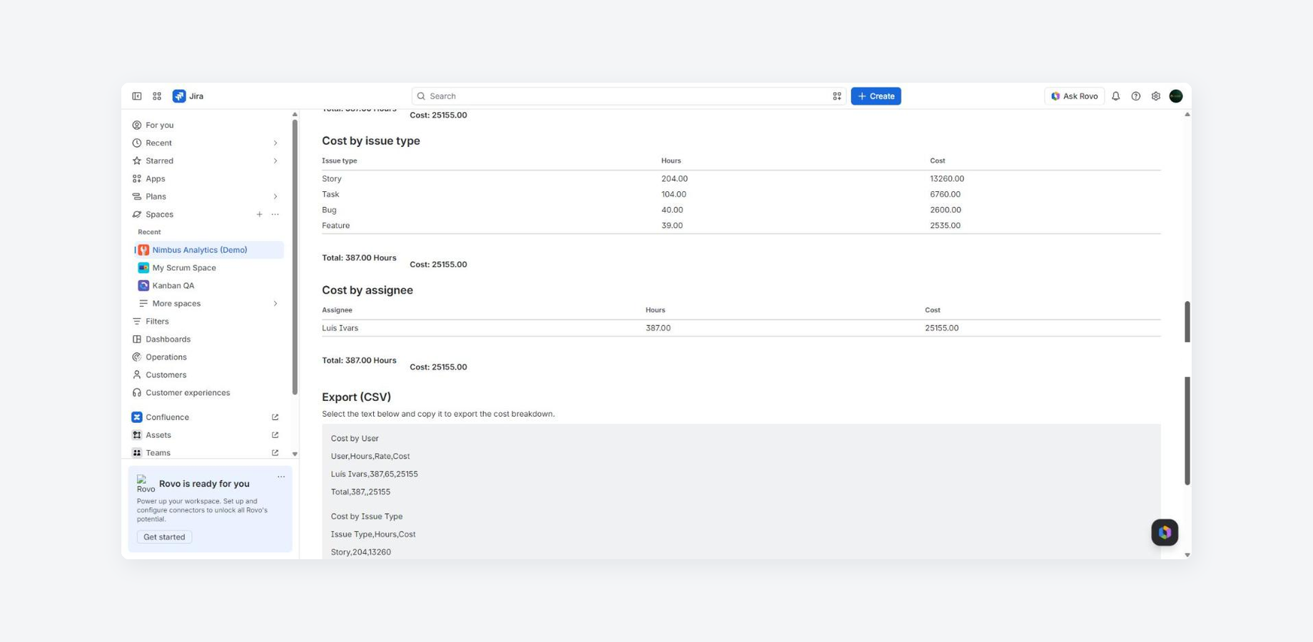The height and width of the screenshot is (642, 1313).
Task: Open notifications bell icon
Action: [x=1116, y=96]
